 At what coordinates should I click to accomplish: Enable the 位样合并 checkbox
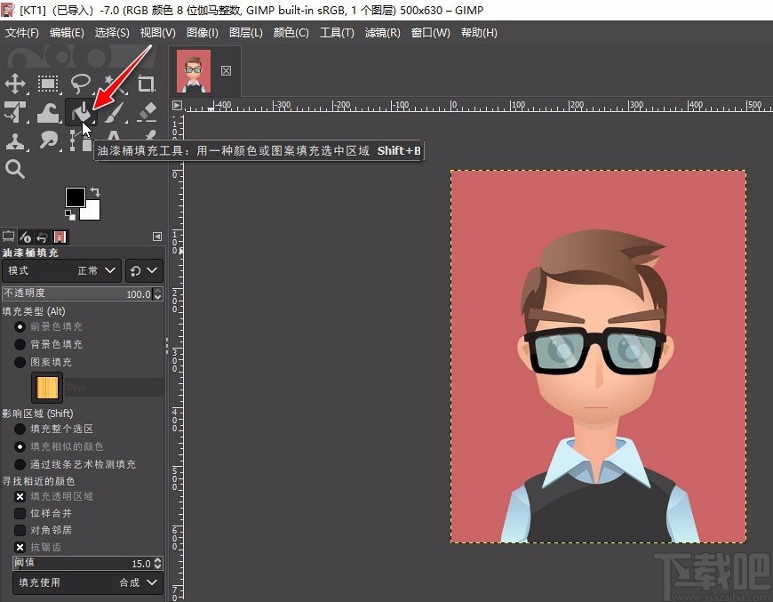point(20,513)
